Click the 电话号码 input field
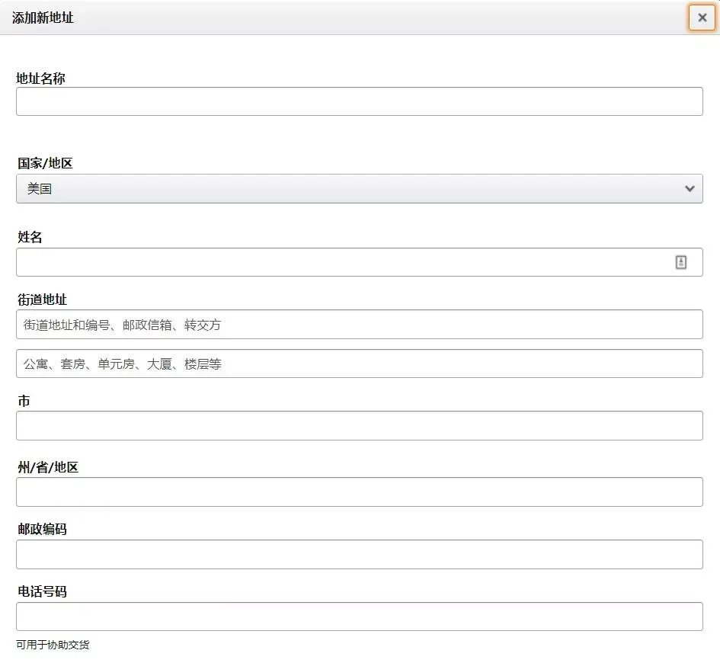 click(359, 617)
